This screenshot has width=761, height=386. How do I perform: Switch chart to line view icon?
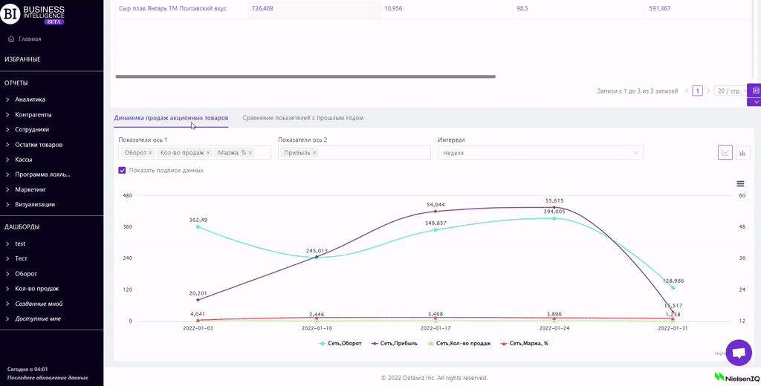725,152
